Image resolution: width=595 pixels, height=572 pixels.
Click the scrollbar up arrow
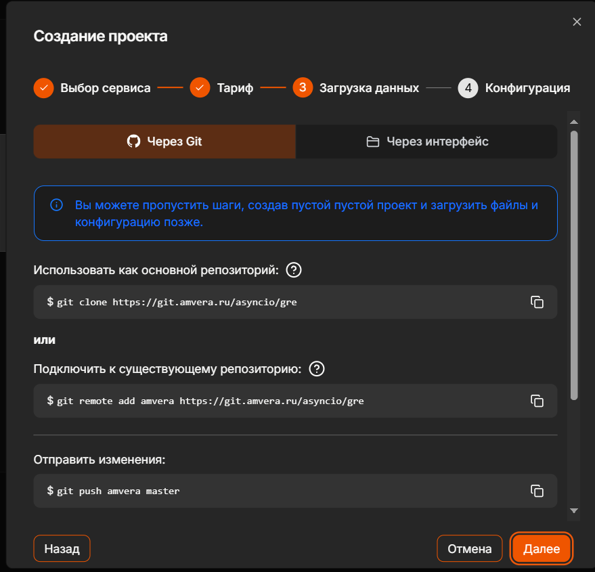coord(575,122)
